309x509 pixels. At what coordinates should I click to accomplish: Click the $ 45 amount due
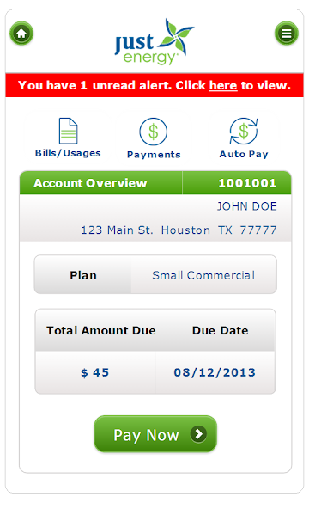click(95, 372)
